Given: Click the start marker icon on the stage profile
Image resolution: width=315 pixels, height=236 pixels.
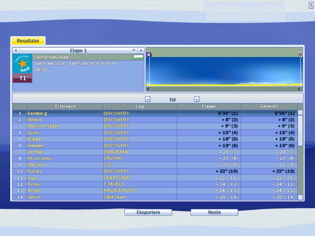Looking at the screenshot, I should [149, 55].
